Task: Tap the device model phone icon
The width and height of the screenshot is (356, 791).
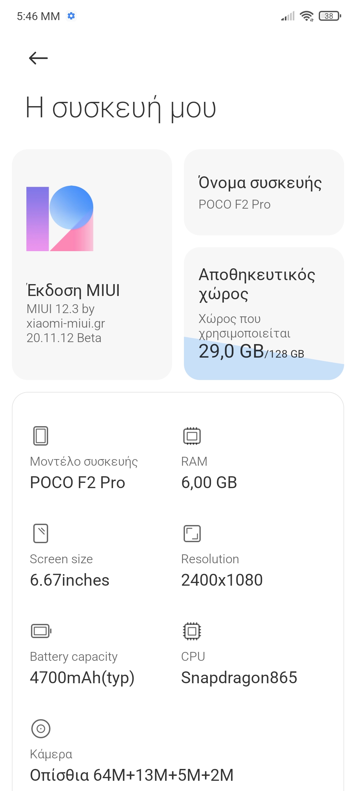Action: click(x=41, y=436)
